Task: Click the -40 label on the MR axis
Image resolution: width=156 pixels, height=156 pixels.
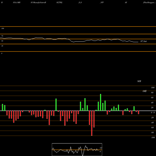Action: tap(152, 123)
